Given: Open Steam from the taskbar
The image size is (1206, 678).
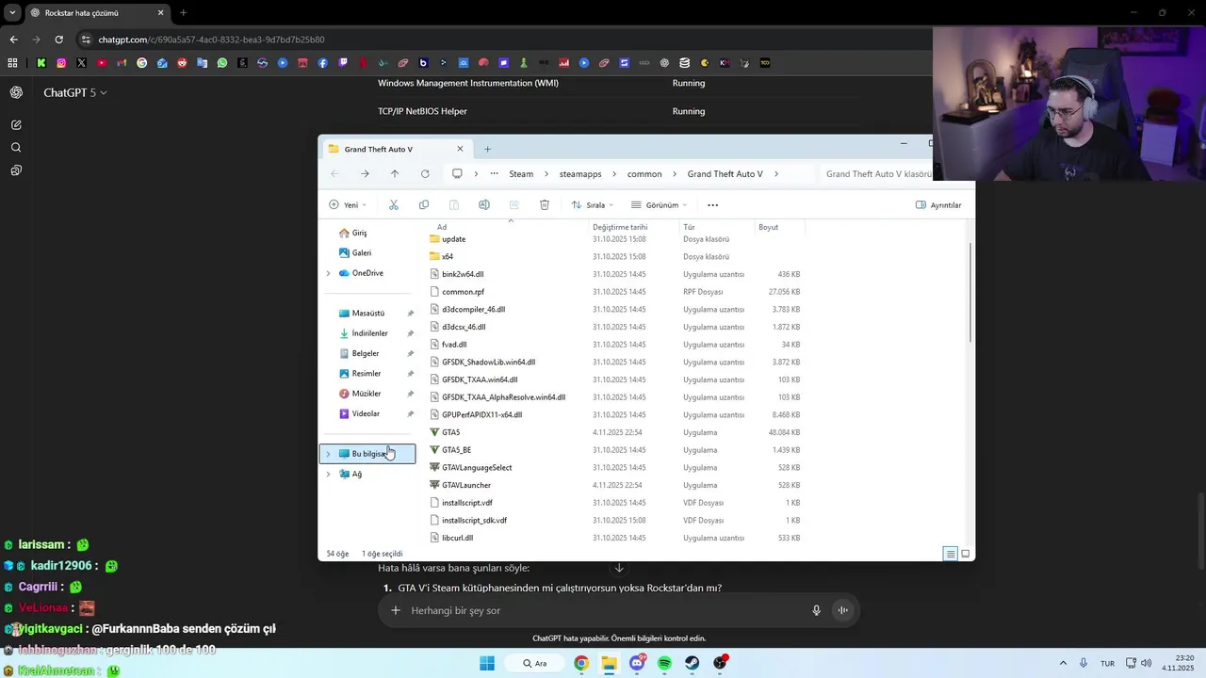Looking at the screenshot, I should [x=692, y=663].
